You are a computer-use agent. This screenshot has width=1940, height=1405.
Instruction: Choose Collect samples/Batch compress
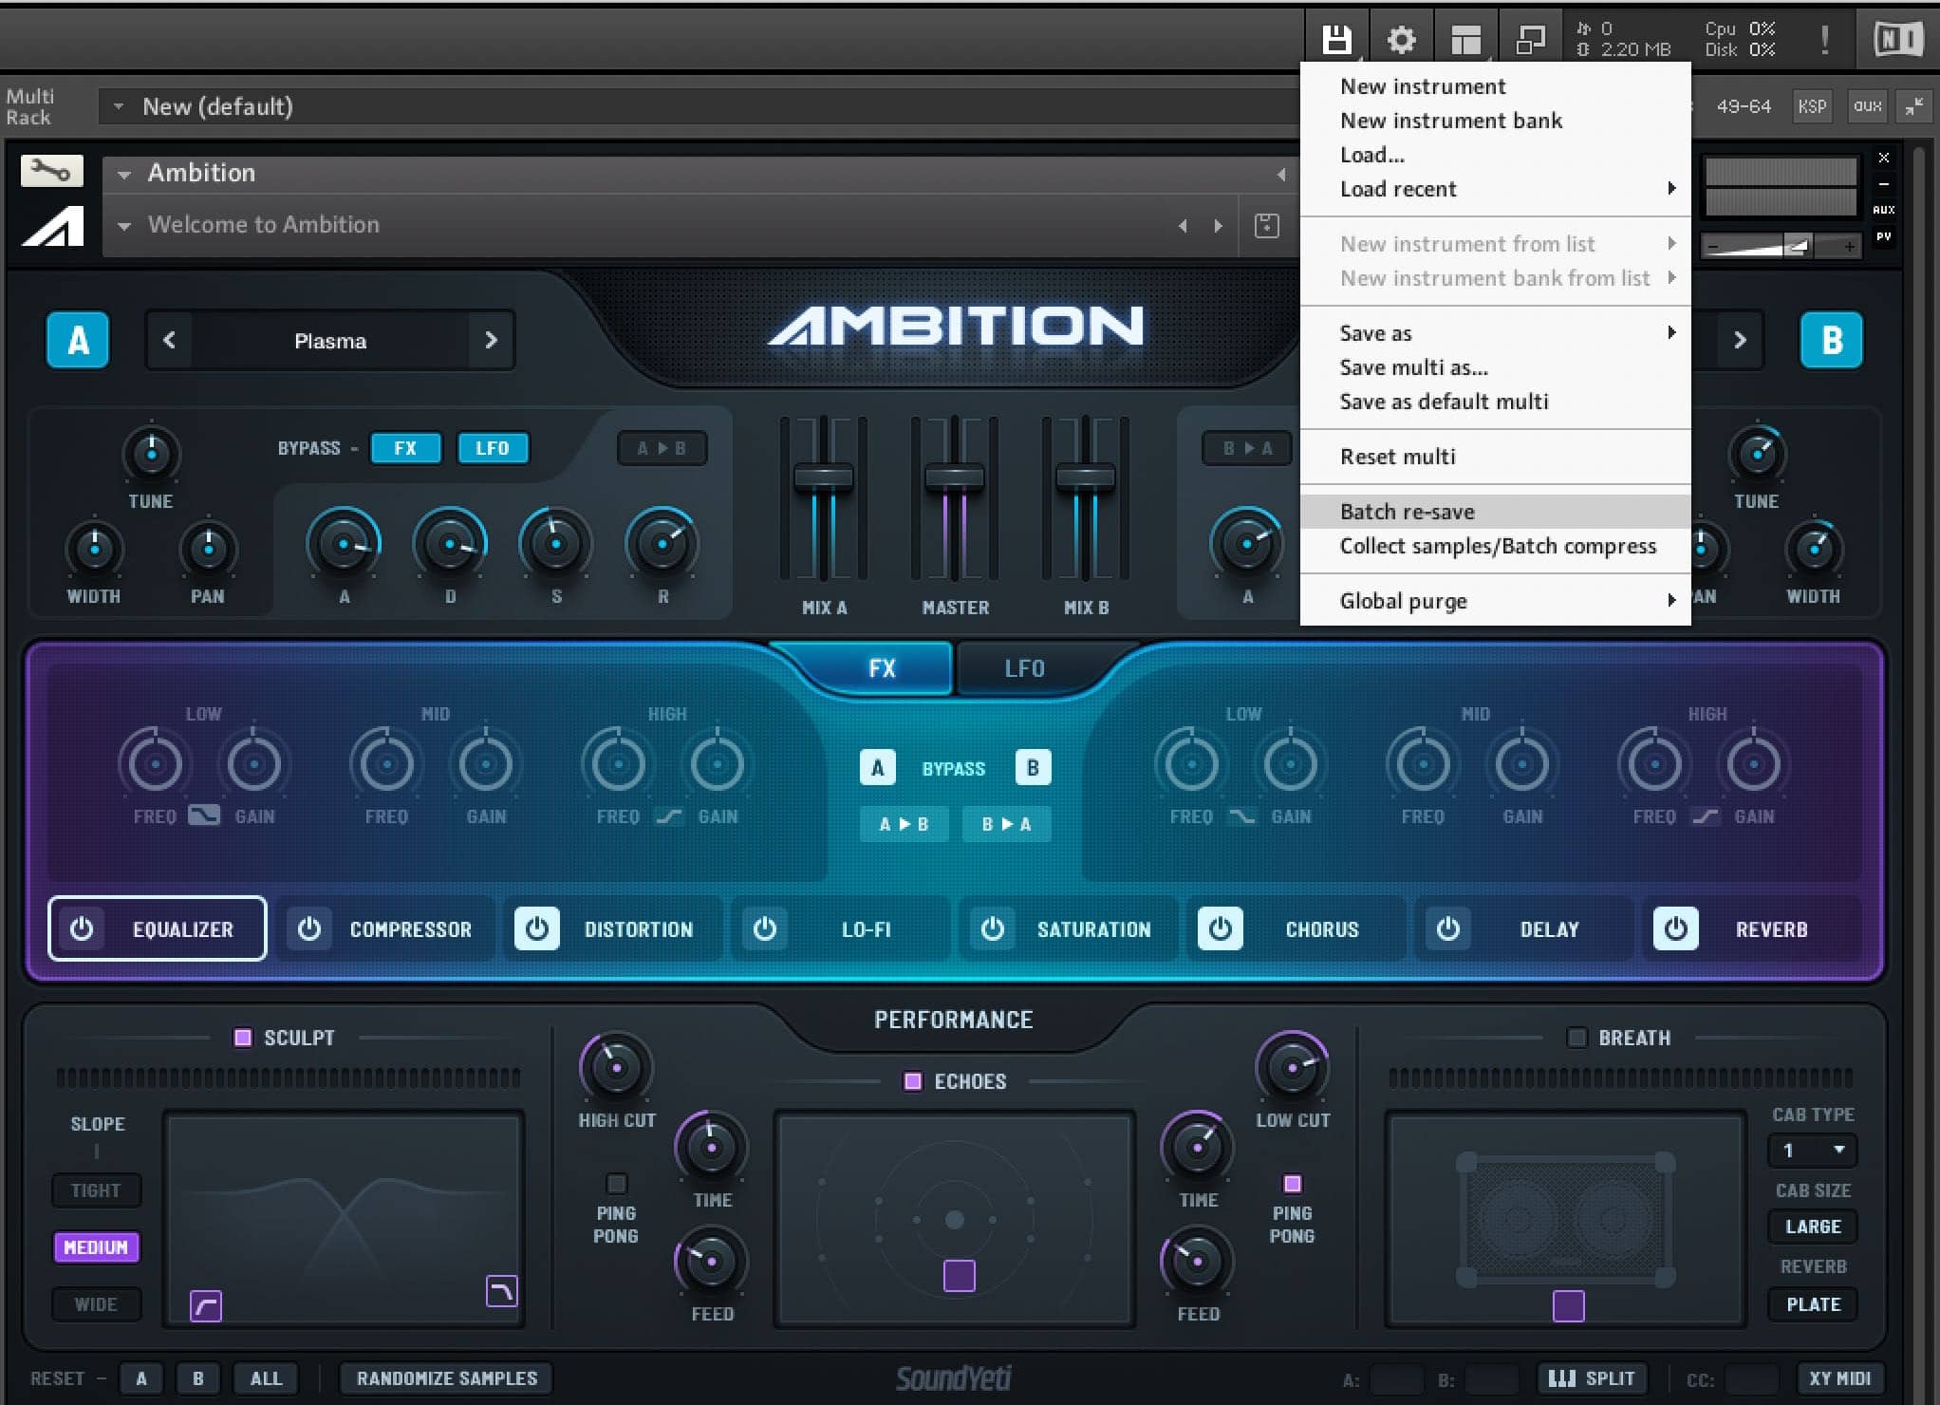point(1496,546)
